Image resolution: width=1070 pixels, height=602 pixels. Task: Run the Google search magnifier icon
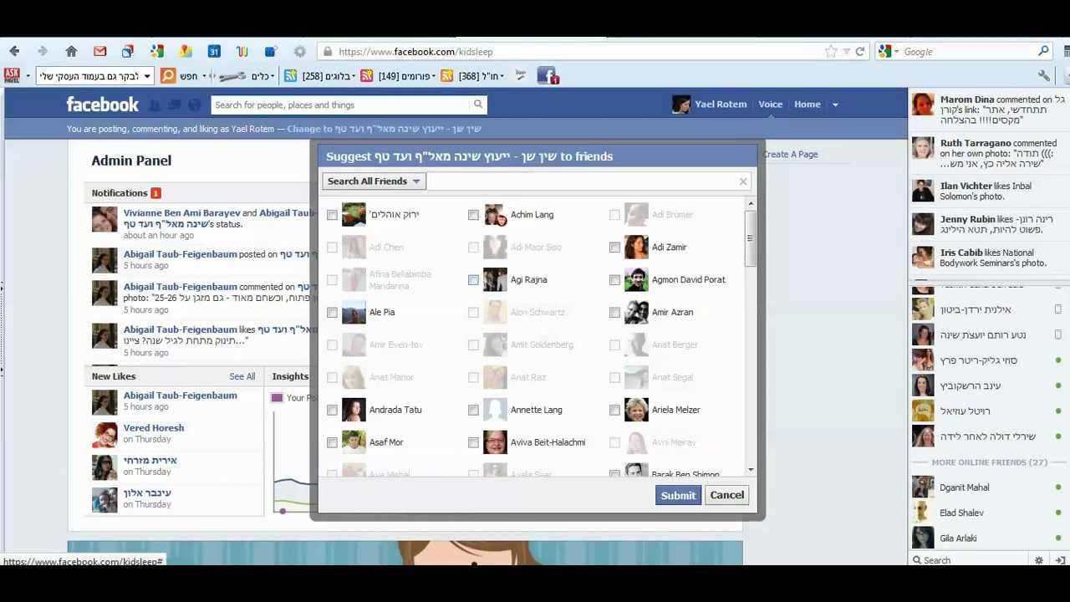[1043, 52]
